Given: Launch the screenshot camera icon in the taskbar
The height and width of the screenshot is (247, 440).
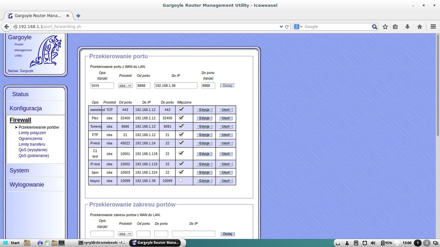Looking at the screenshot, I should point(27,243).
